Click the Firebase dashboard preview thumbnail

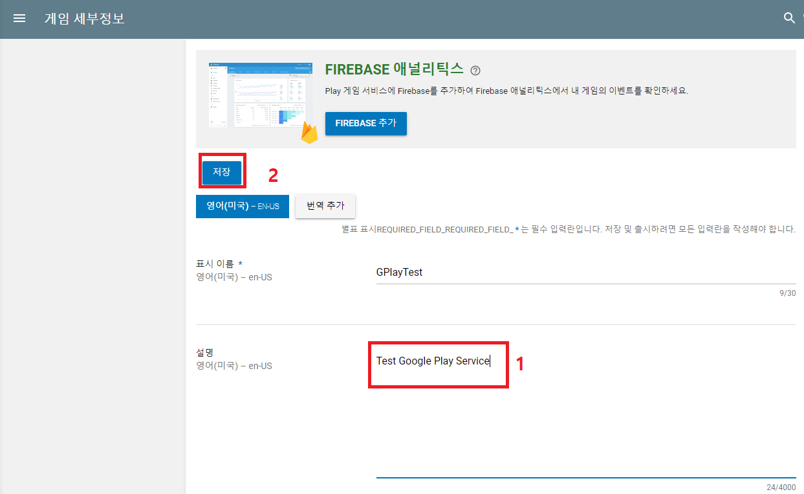261,95
